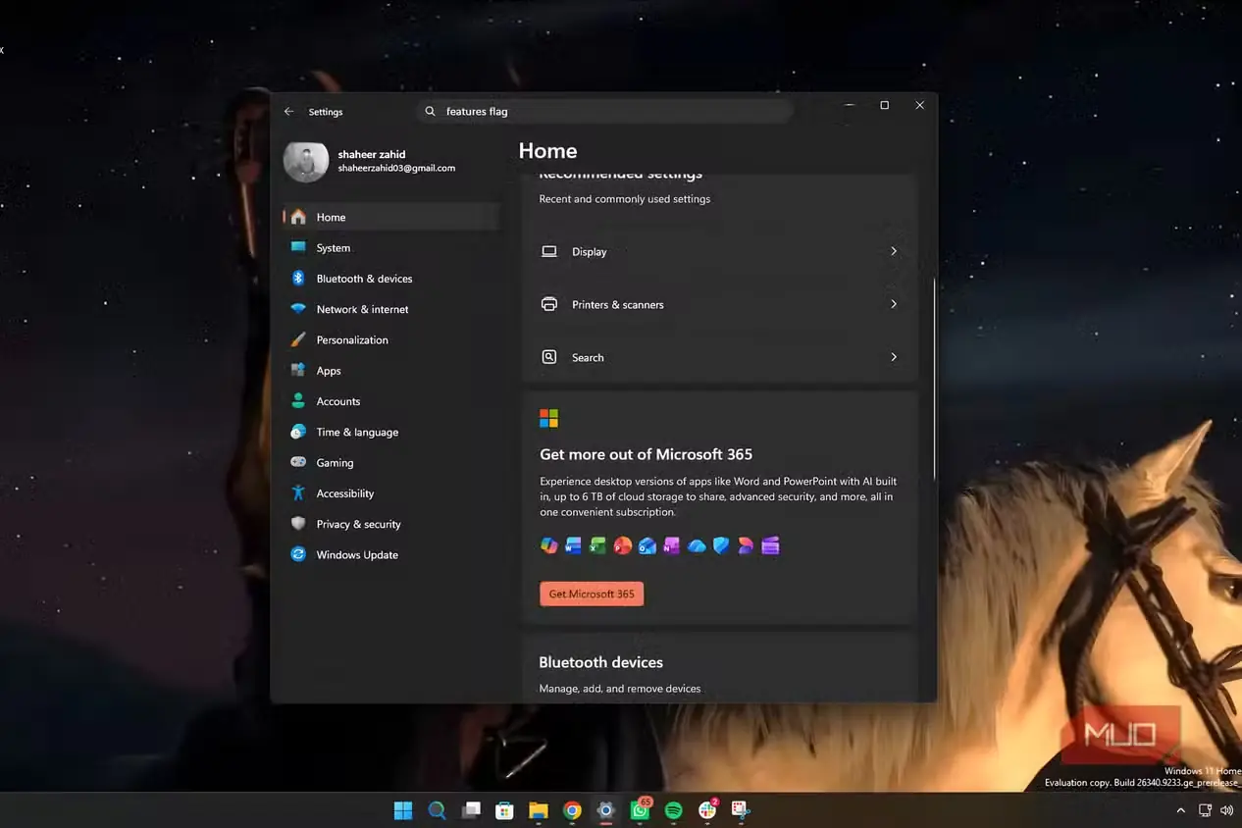Click the back arrow in Settings title bar
This screenshot has width=1242, height=828.
(288, 112)
